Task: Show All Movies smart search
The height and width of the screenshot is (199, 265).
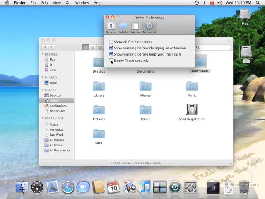Action: 57,145
